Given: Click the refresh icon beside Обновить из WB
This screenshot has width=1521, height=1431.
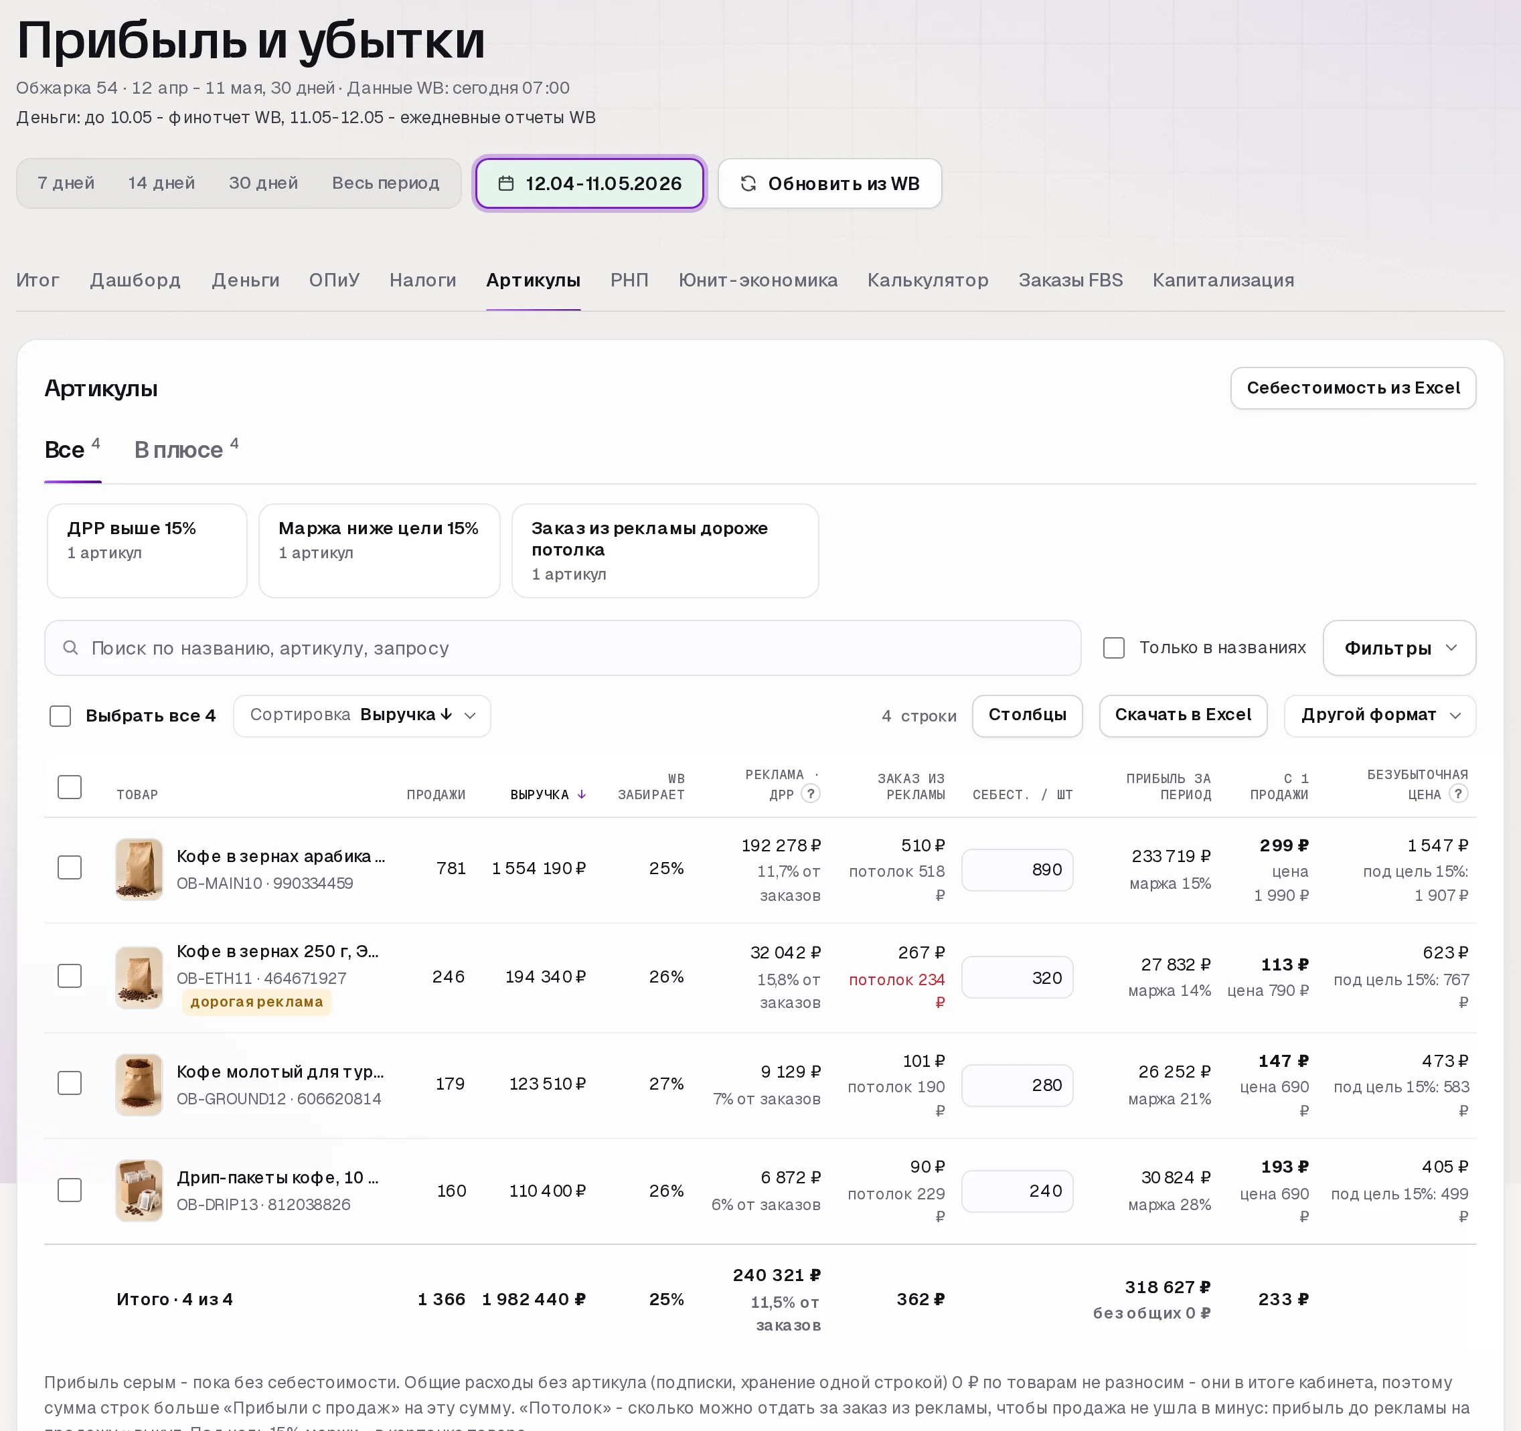Looking at the screenshot, I should click(748, 183).
